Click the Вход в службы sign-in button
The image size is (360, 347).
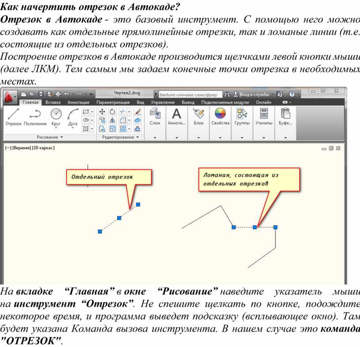tap(252, 94)
